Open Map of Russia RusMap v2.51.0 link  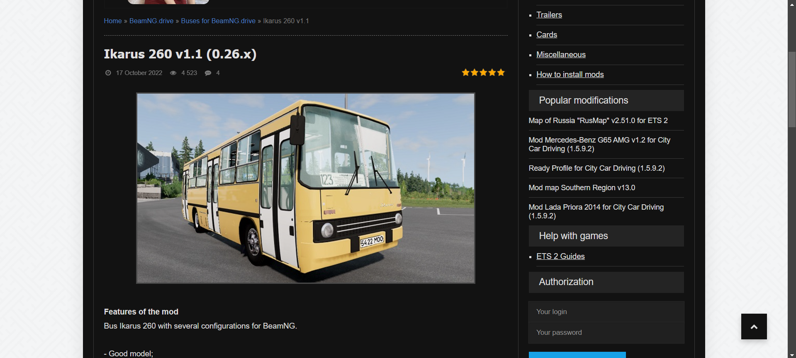[598, 121]
